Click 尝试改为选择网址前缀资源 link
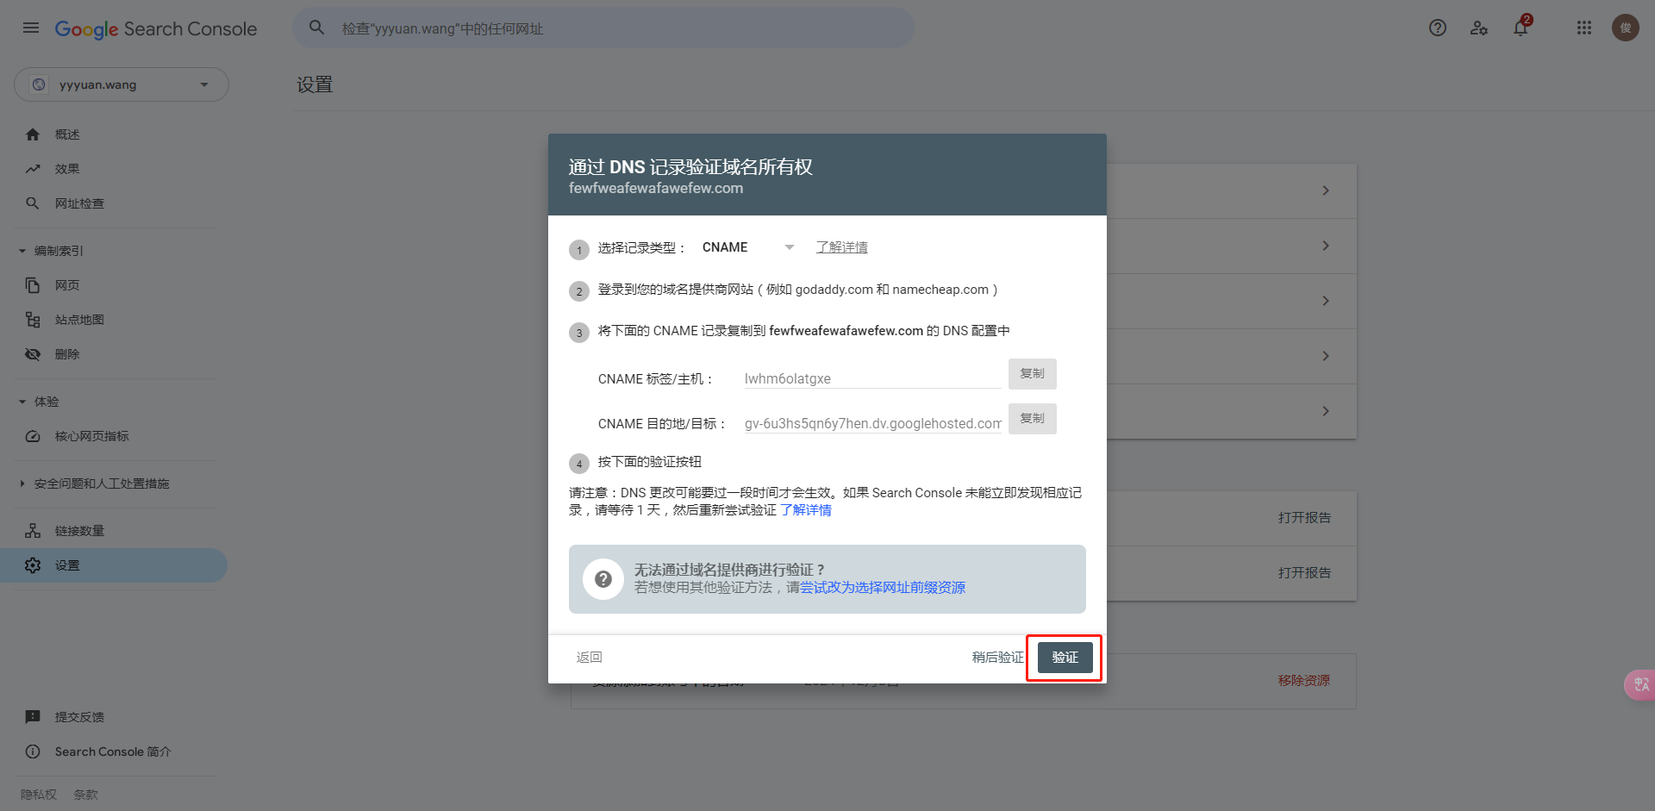1655x811 pixels. (x=883, y=588)
